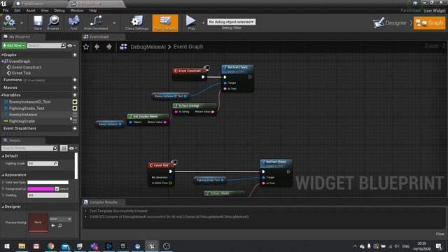Open Class Settings

(x=136, y=22)
